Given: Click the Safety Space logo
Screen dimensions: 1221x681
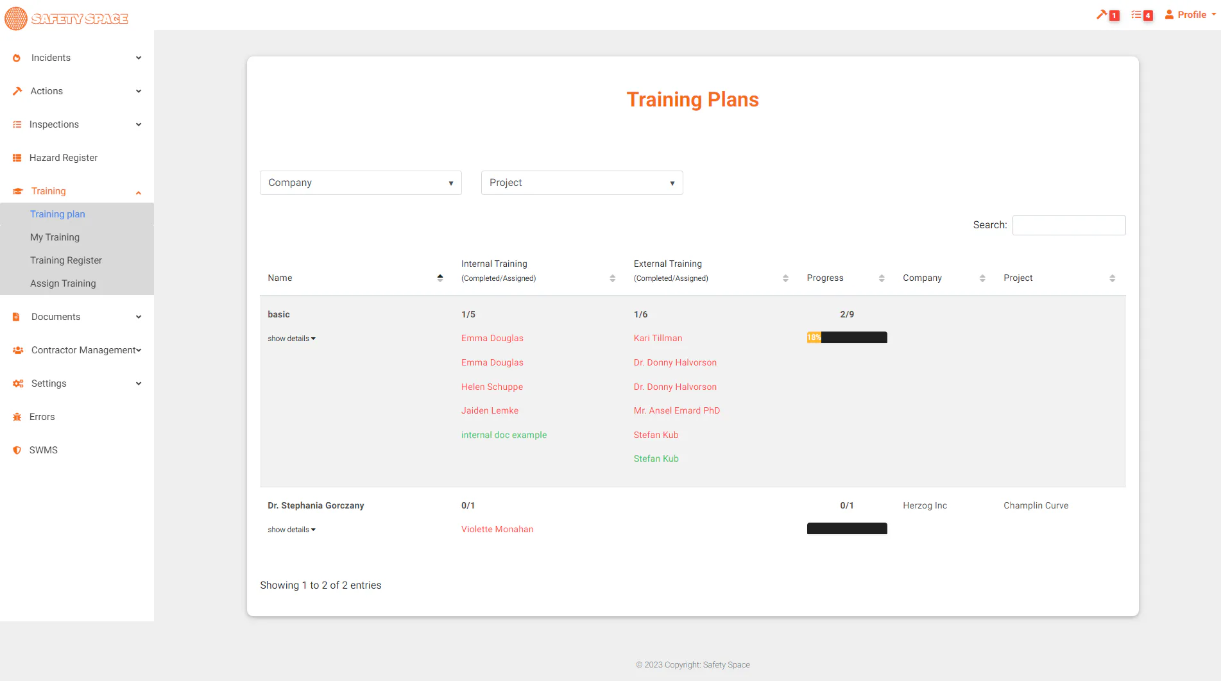Looking at the screenshot, I should (x=67, y=19).
